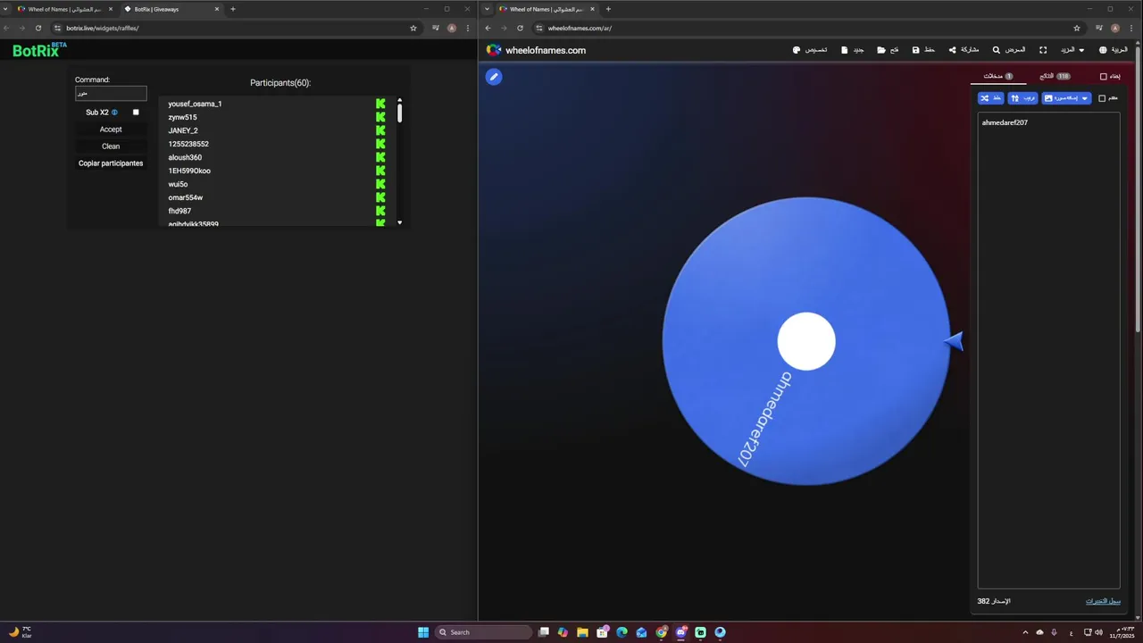
Task: Reload the wheelofnames.com page
Action: pyautogui.click(x=520, y=28)
